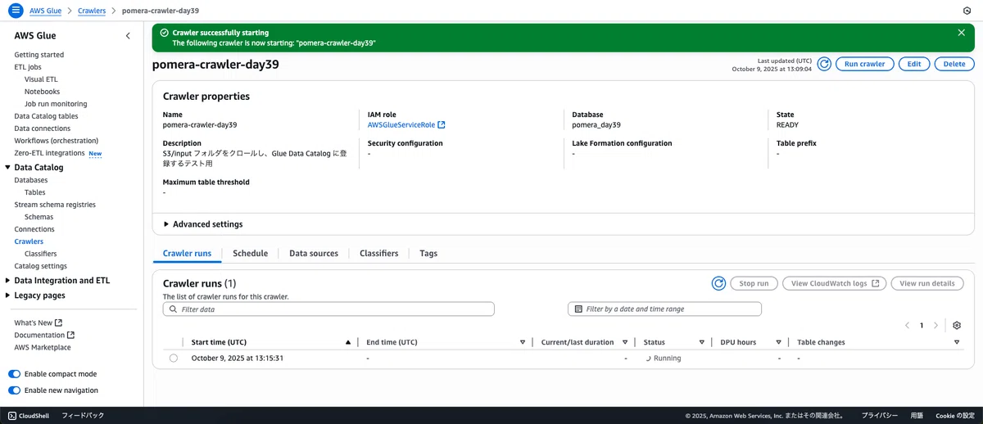Open the Documentation external link
Viewport: 983px width, 424px height.
(44, 335)
